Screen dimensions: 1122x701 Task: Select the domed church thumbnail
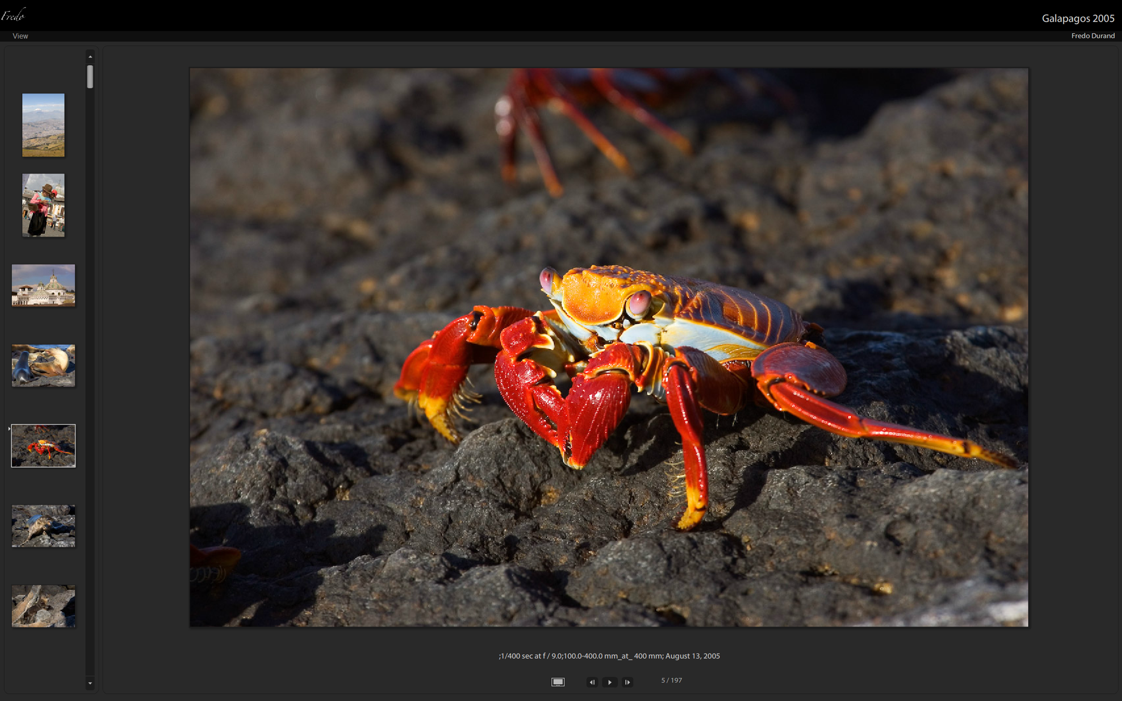pos(43,285)
